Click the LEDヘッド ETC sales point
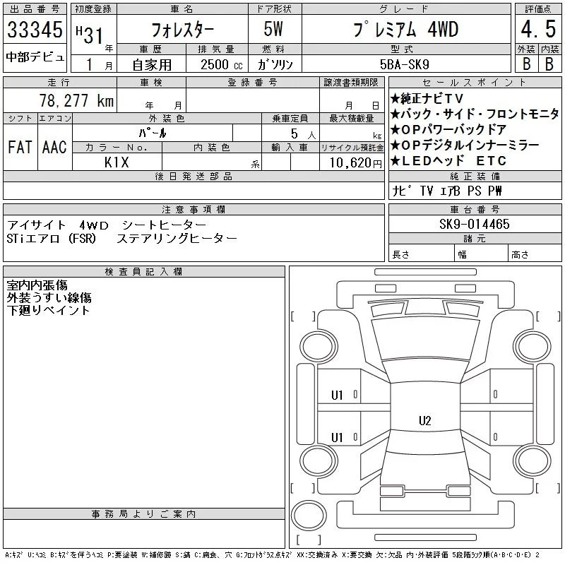 (x=448, y=160)
